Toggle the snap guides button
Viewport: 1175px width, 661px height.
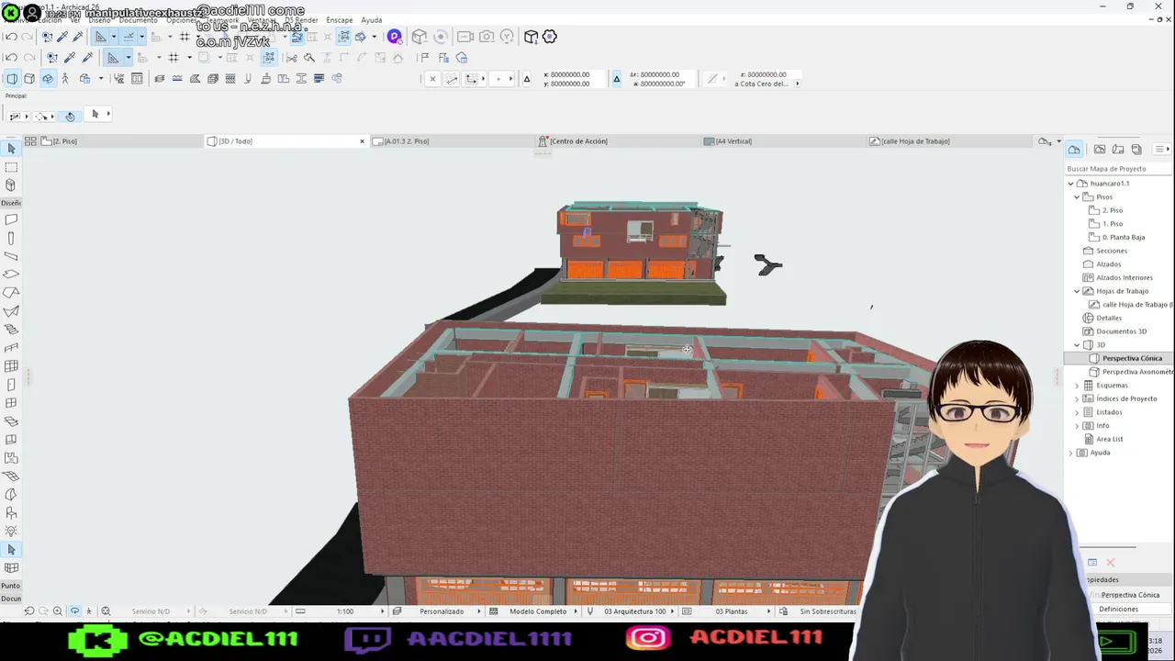(x=129, y=37)
